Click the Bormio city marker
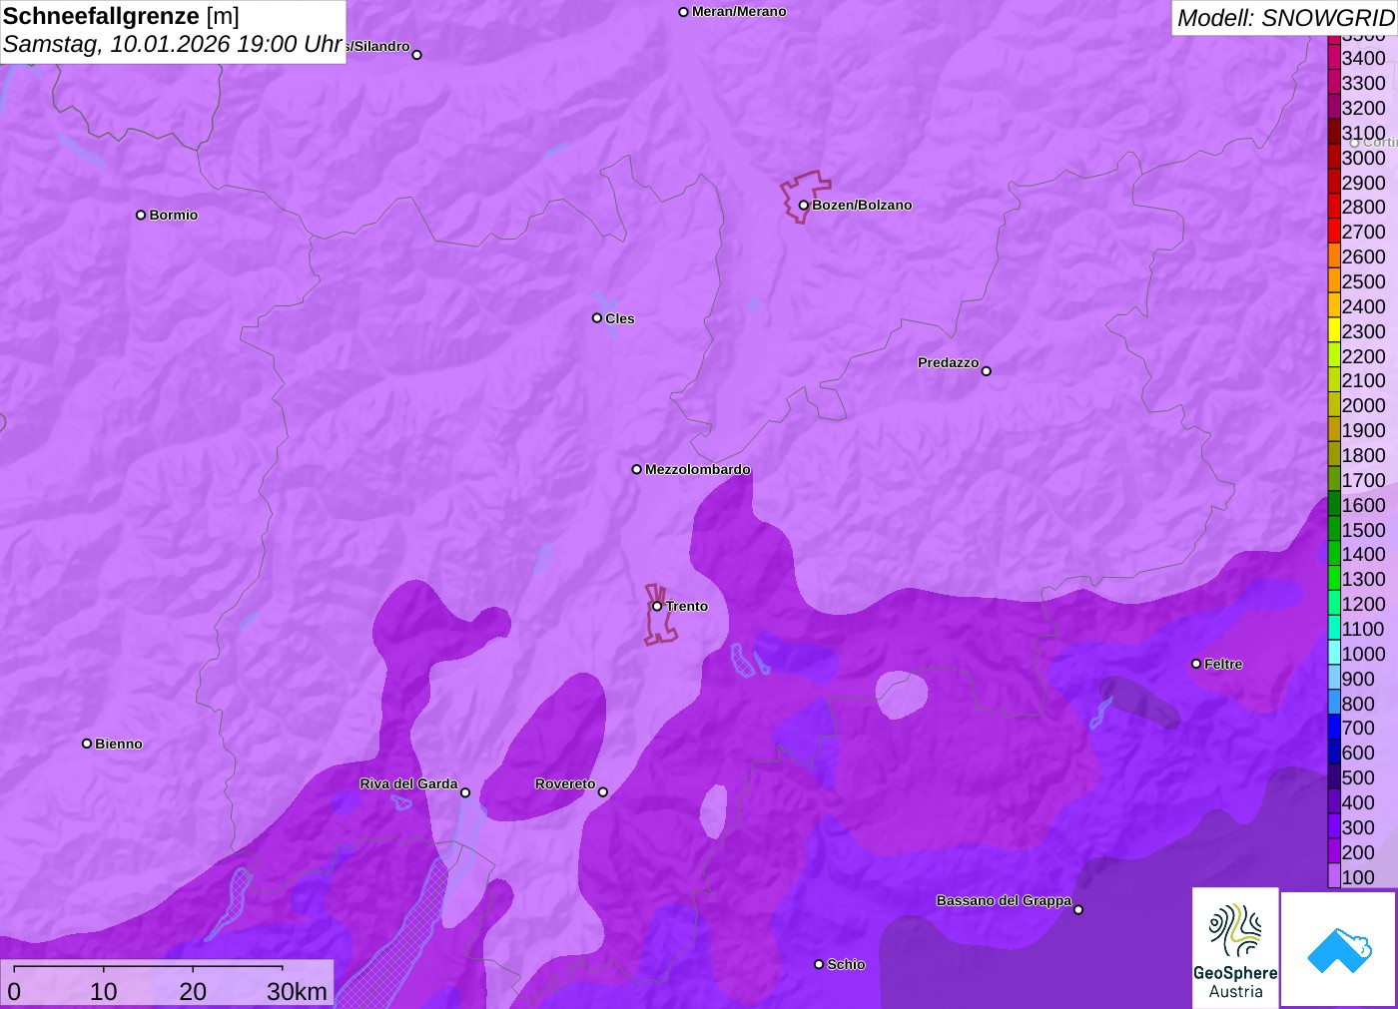Image resolution: width=1398 pixels, height=1009 pixels. pos(141,215)
